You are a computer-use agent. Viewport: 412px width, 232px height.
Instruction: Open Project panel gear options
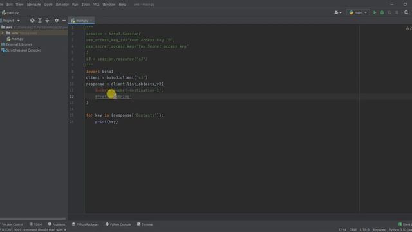57,20
